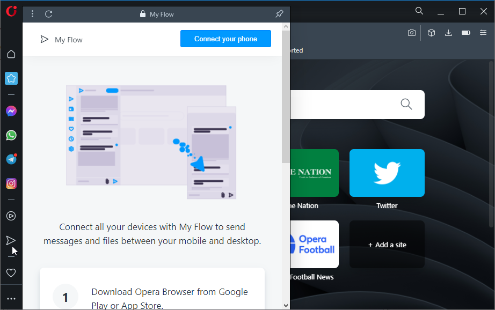Viewport: 495px width, 310px height.
Task: Click step 1 Download Opera Browser text
Action: click(x=170, y=298)
